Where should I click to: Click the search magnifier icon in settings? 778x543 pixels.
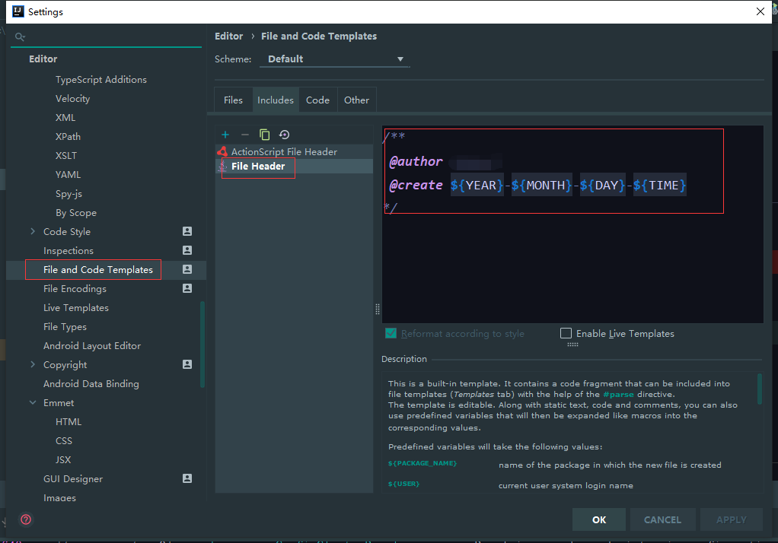click(20, 37)
